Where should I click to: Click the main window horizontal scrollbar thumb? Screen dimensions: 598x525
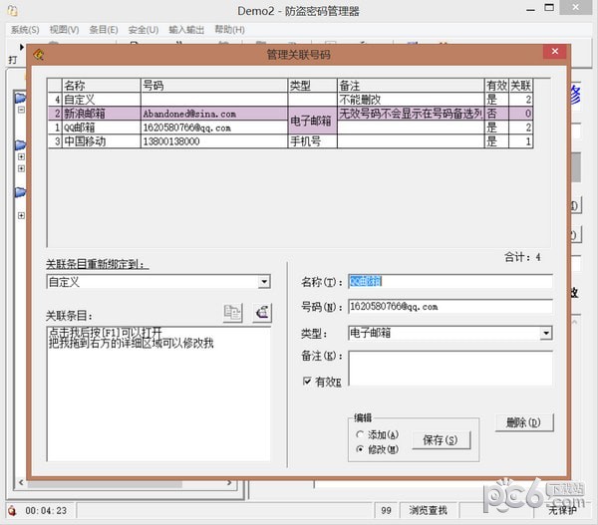pos(105,483)
